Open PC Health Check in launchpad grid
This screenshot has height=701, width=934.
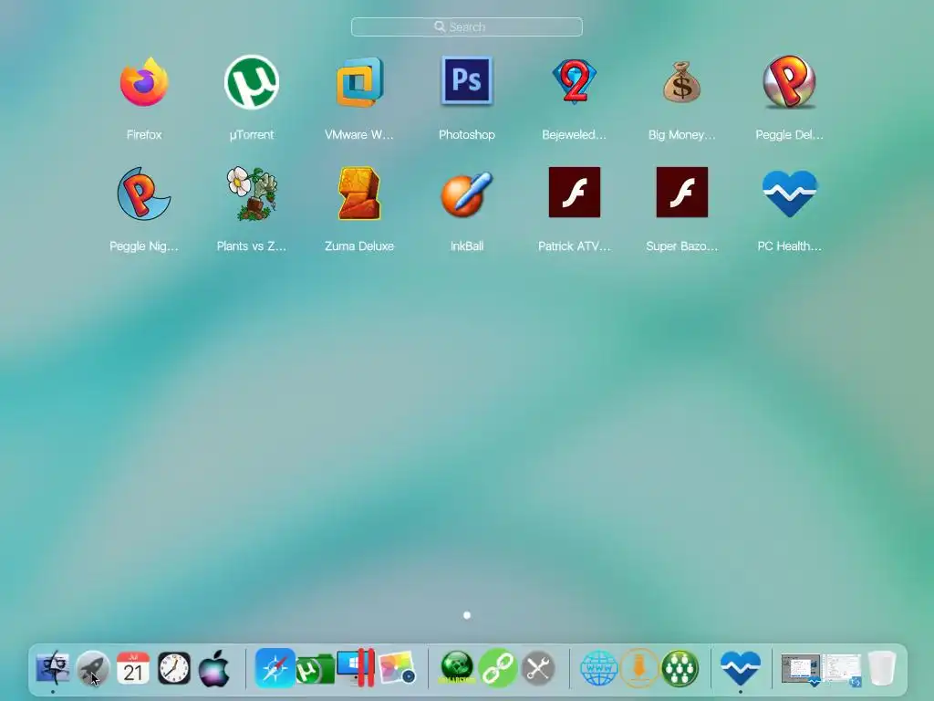pos(790,194)
